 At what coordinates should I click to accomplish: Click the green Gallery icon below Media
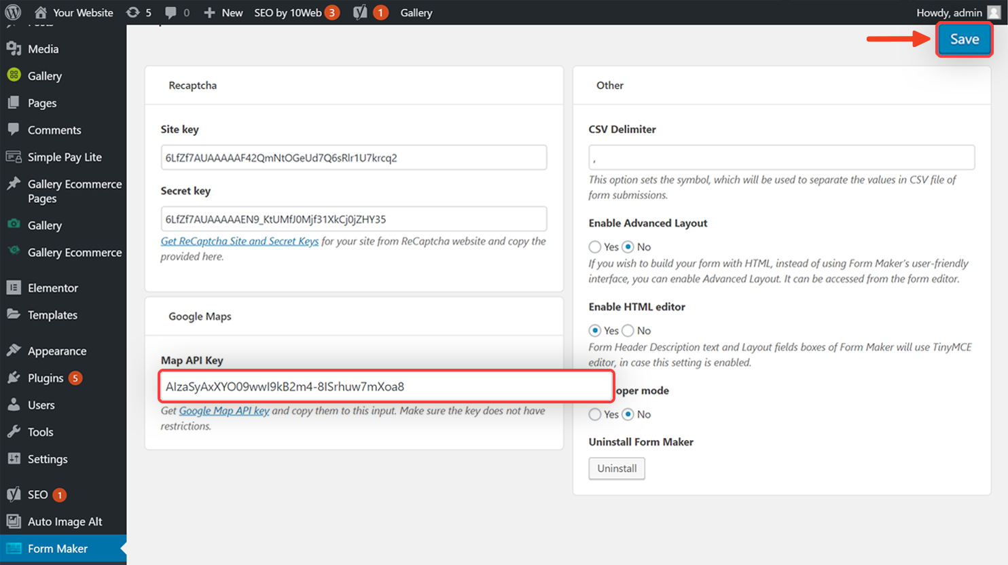pos(14,75)
